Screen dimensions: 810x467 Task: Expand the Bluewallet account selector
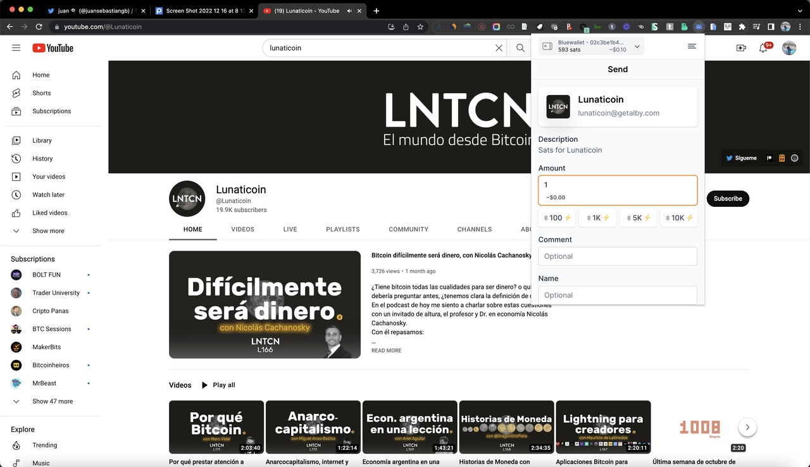[x=591, y=46]
